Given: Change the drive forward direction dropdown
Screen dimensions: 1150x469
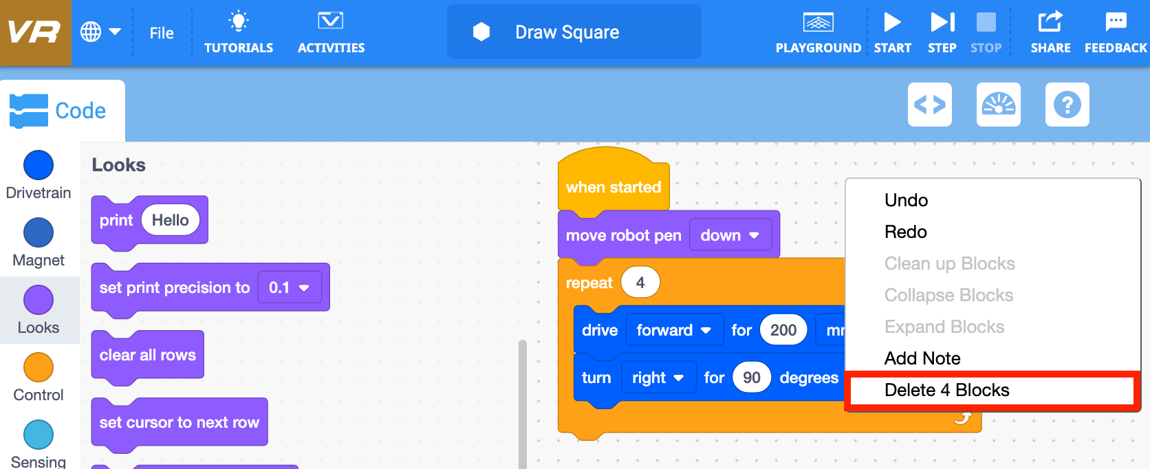Looking at the screenshot, I should click(673, 330).
